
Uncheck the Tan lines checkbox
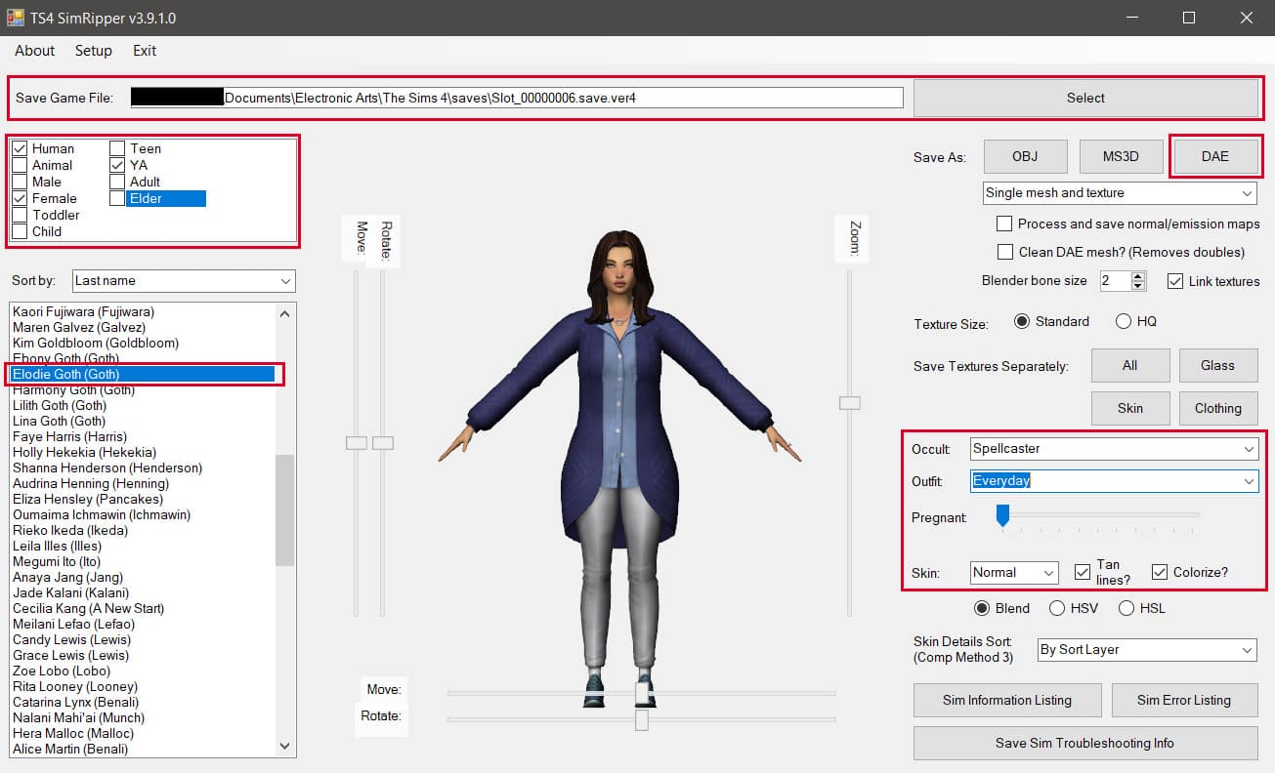(1082, 572)
